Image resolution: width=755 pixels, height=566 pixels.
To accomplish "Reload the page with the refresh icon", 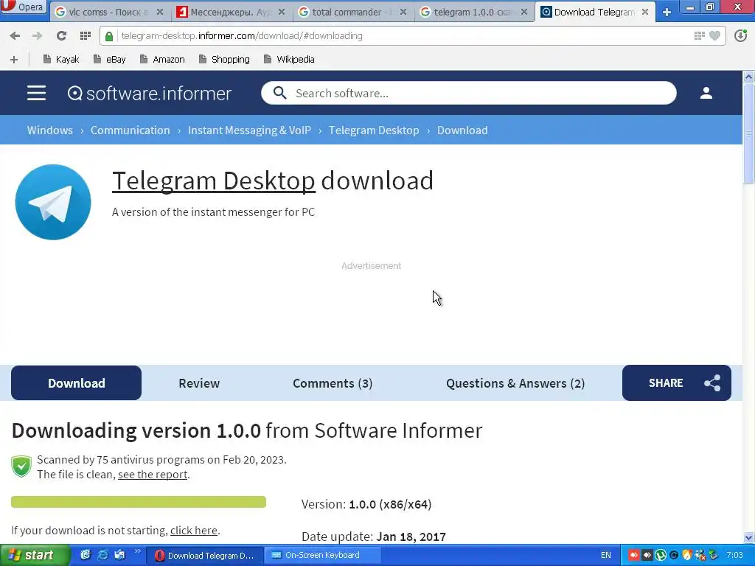I will 61,35.
